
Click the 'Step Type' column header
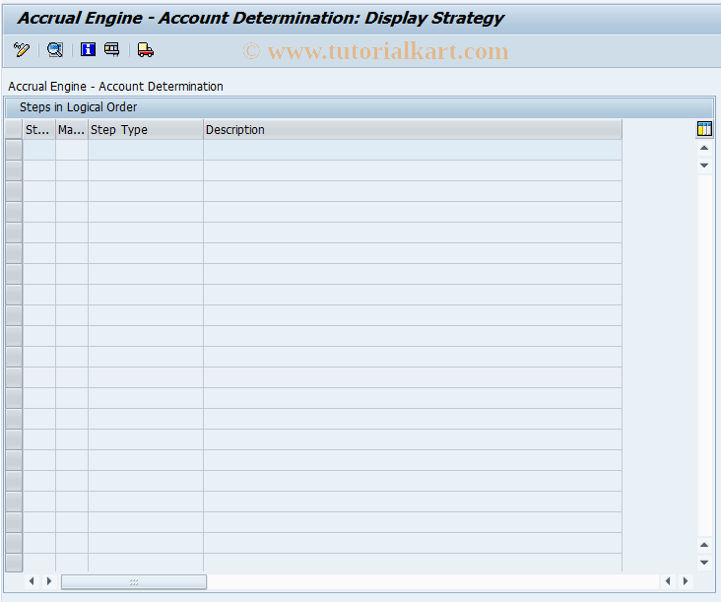click(146, 130)
